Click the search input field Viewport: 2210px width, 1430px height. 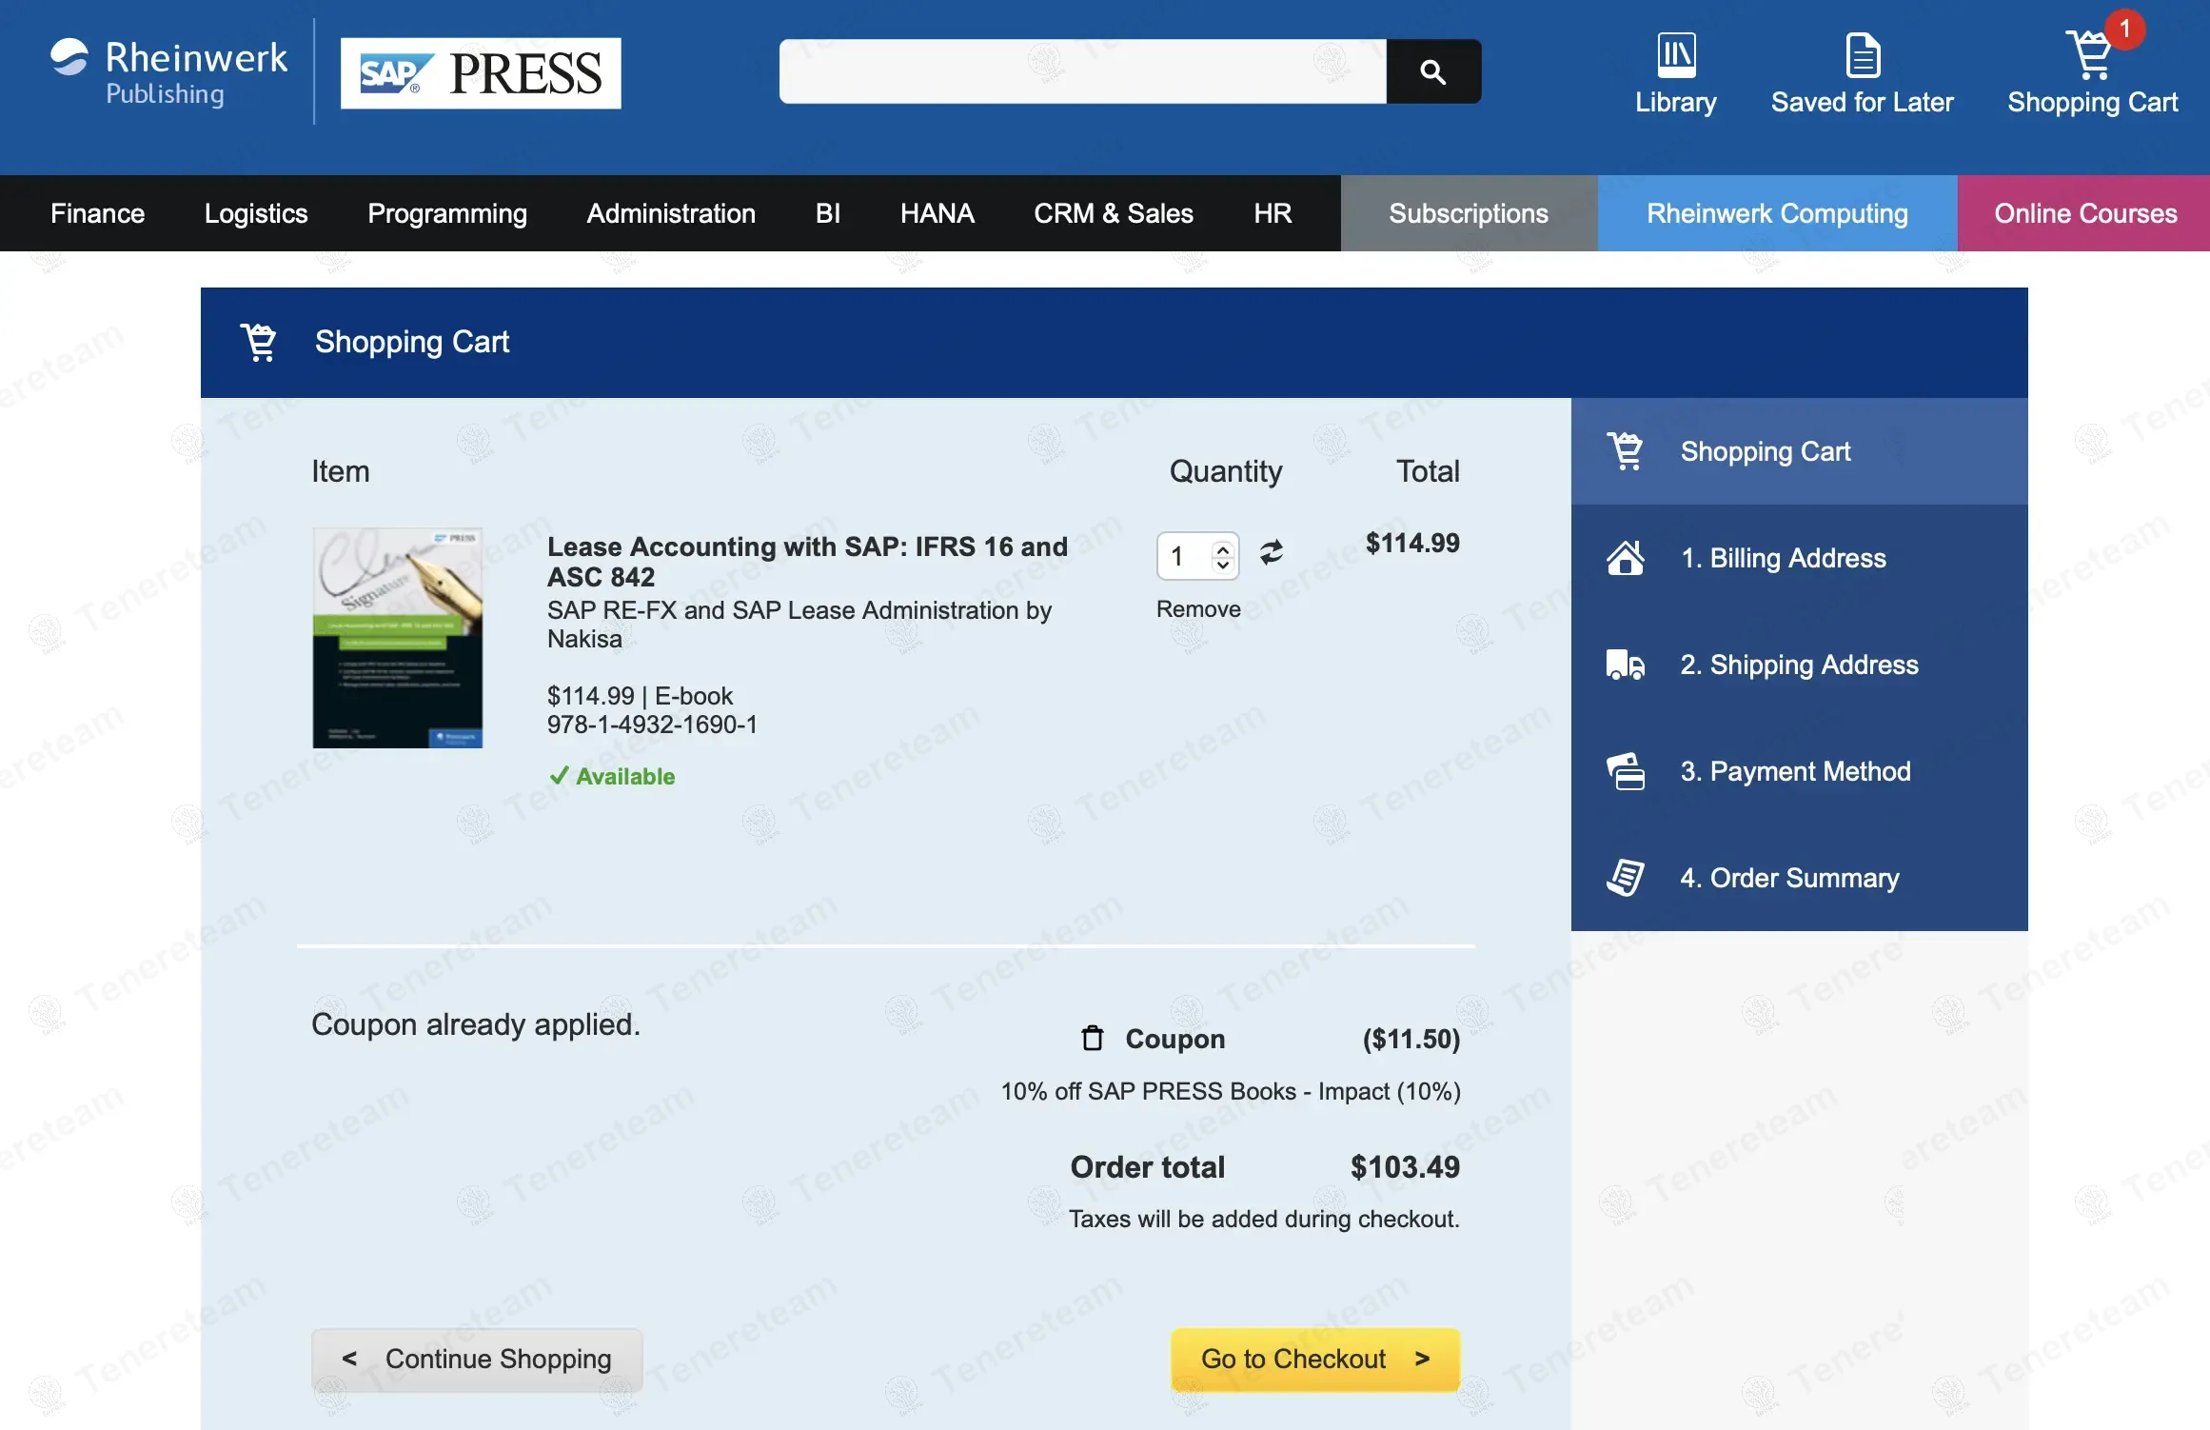click(1082, 71)
